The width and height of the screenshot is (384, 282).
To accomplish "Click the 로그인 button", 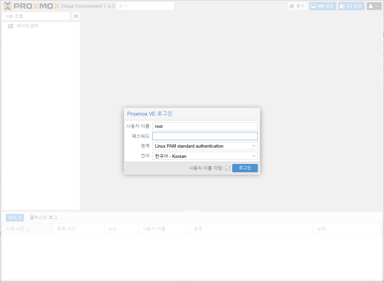I will coord(245,168).
